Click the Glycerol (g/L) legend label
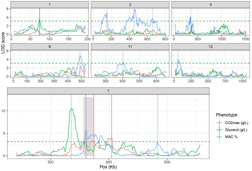 pyautogui.click(x=236, y=130)
